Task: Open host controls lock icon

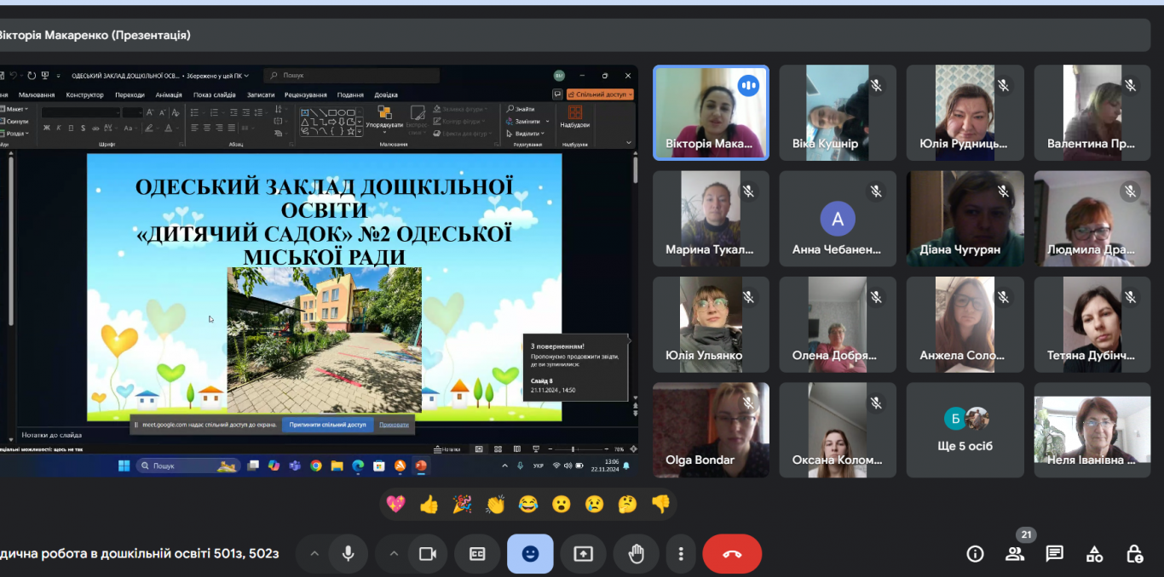Action: coord(1134,554)
